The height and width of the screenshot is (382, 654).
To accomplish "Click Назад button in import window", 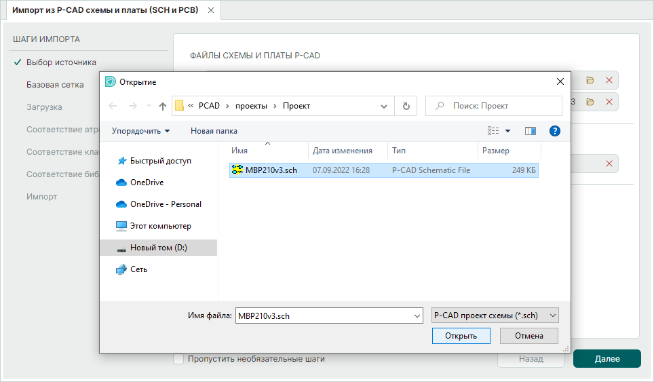I will coord(531,359).
